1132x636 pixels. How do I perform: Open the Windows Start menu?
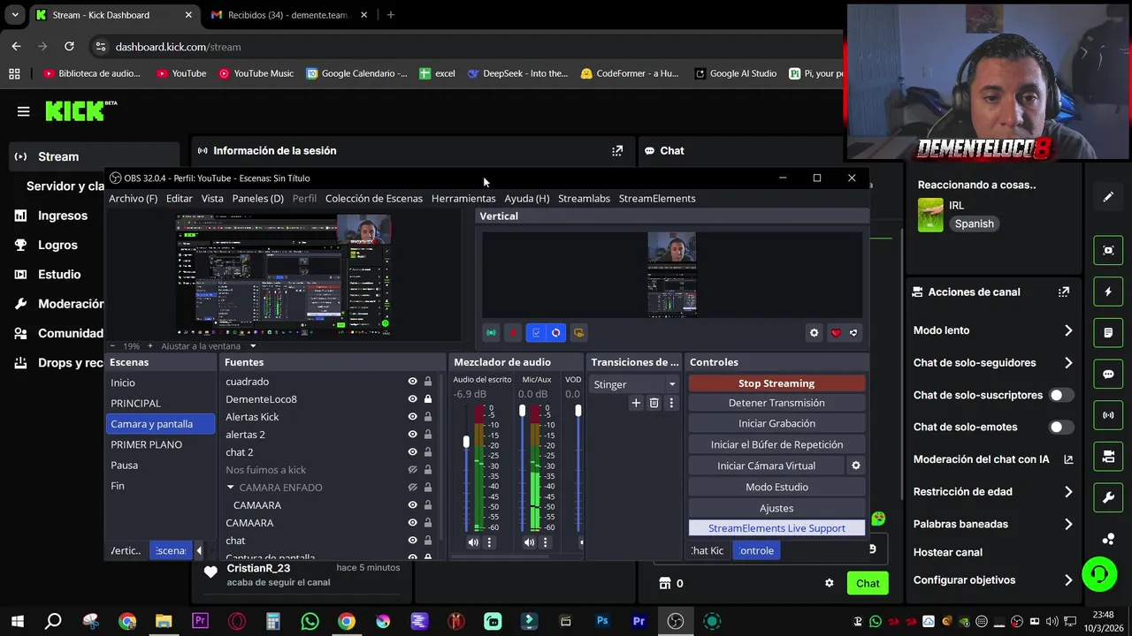[x=17, y=621]
